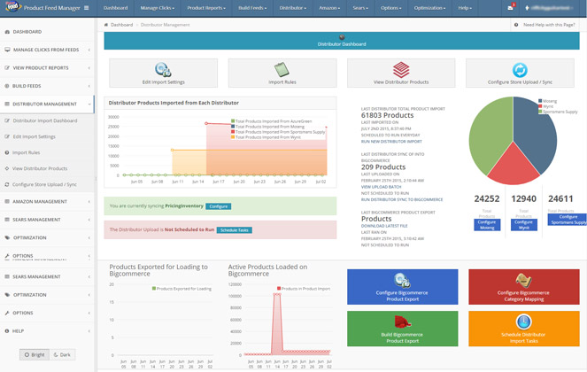
Task: Click the Build Bigcommerce Product Export red icon
Action: [x=402, y=322]
